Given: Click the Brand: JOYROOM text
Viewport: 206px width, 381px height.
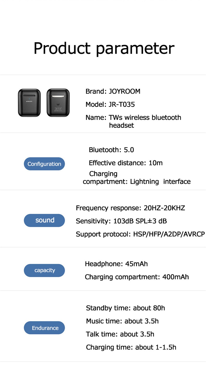Looking at the screenshot, I should click(113, 91).
